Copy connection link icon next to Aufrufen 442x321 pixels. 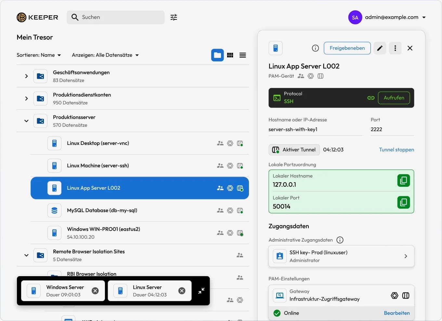pos(371,98)
